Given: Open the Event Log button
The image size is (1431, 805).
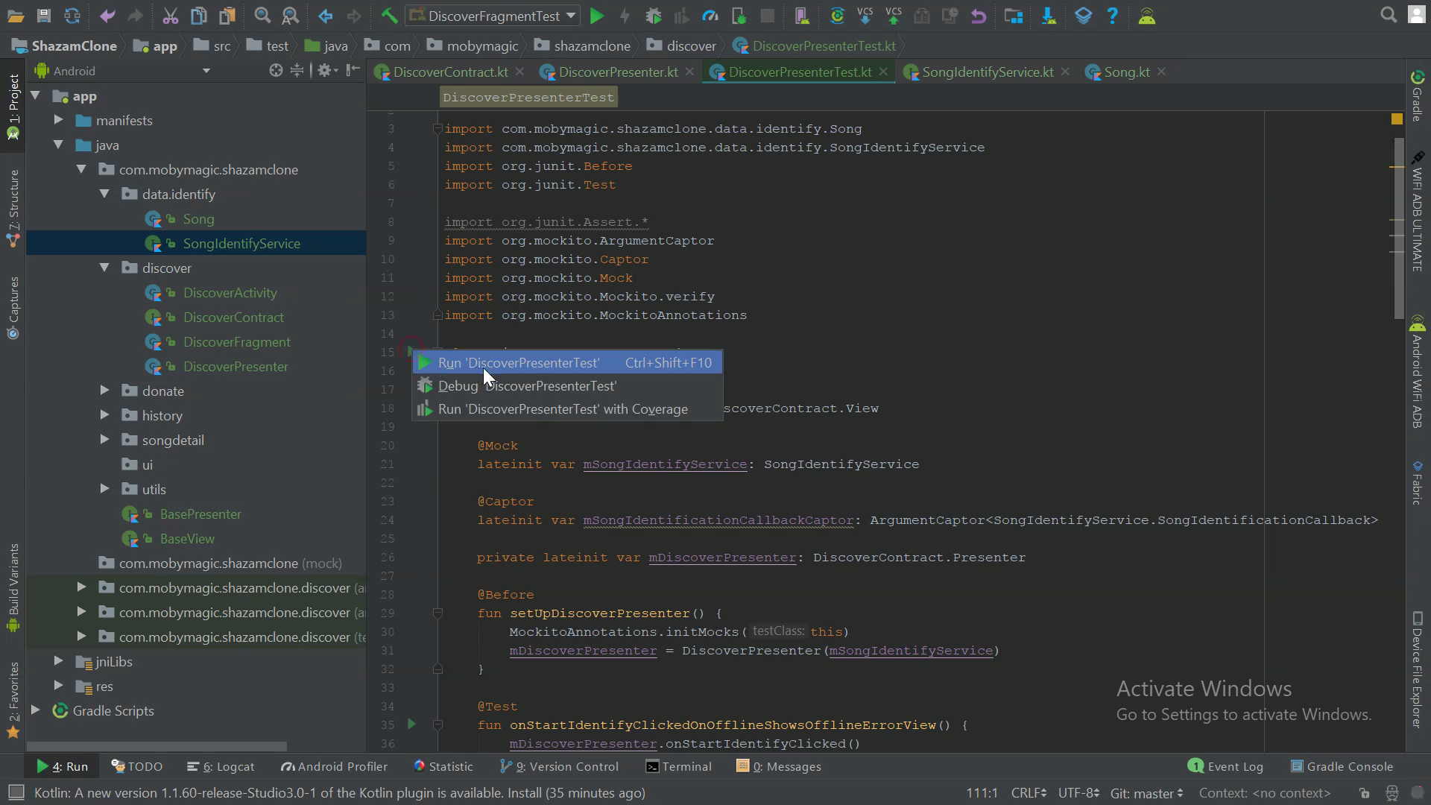Looking at the screenshot, I should tap(1226, 766).
